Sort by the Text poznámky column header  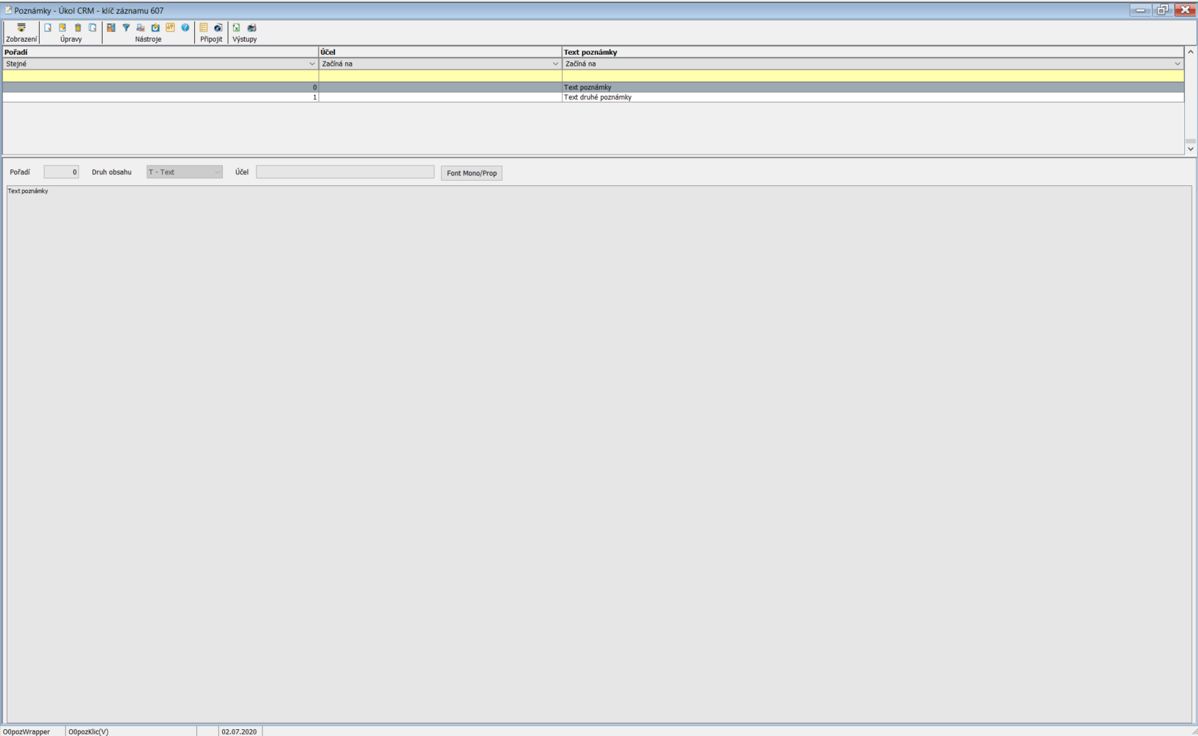point(590,52)
